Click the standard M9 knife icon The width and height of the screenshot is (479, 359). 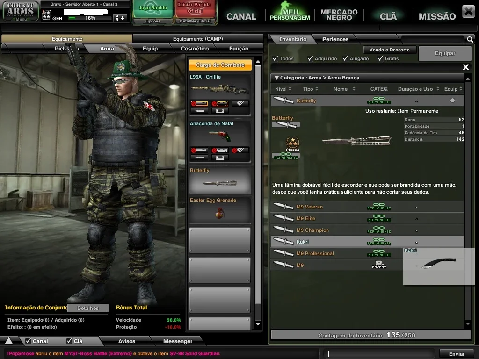click(283, 265)
